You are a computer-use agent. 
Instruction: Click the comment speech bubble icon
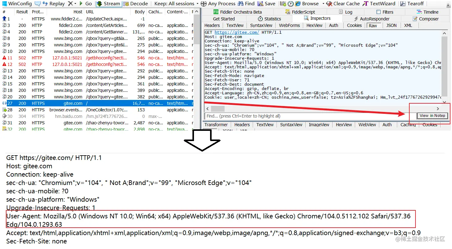37,4
